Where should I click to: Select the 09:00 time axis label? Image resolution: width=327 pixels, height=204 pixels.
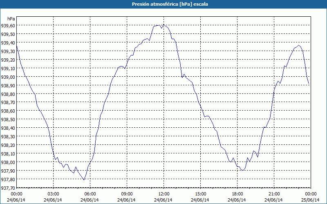[x=127, y=194]
